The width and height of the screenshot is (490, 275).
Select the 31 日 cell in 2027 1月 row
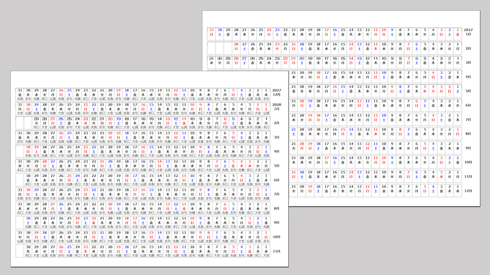coord(212,32)
